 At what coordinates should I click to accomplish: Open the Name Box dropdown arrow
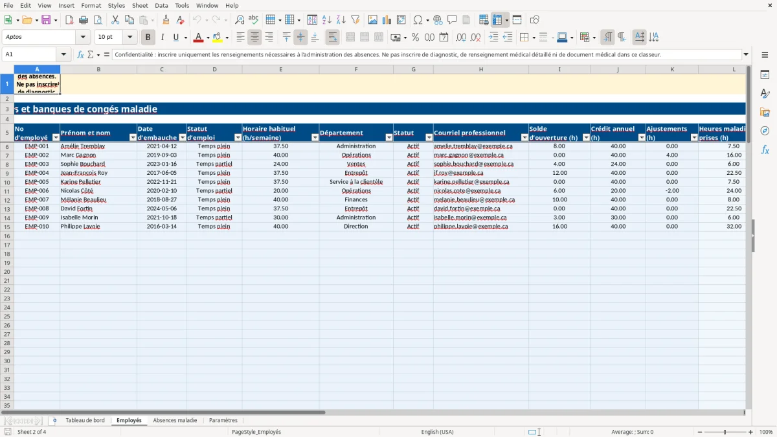[x=63, y=54]
